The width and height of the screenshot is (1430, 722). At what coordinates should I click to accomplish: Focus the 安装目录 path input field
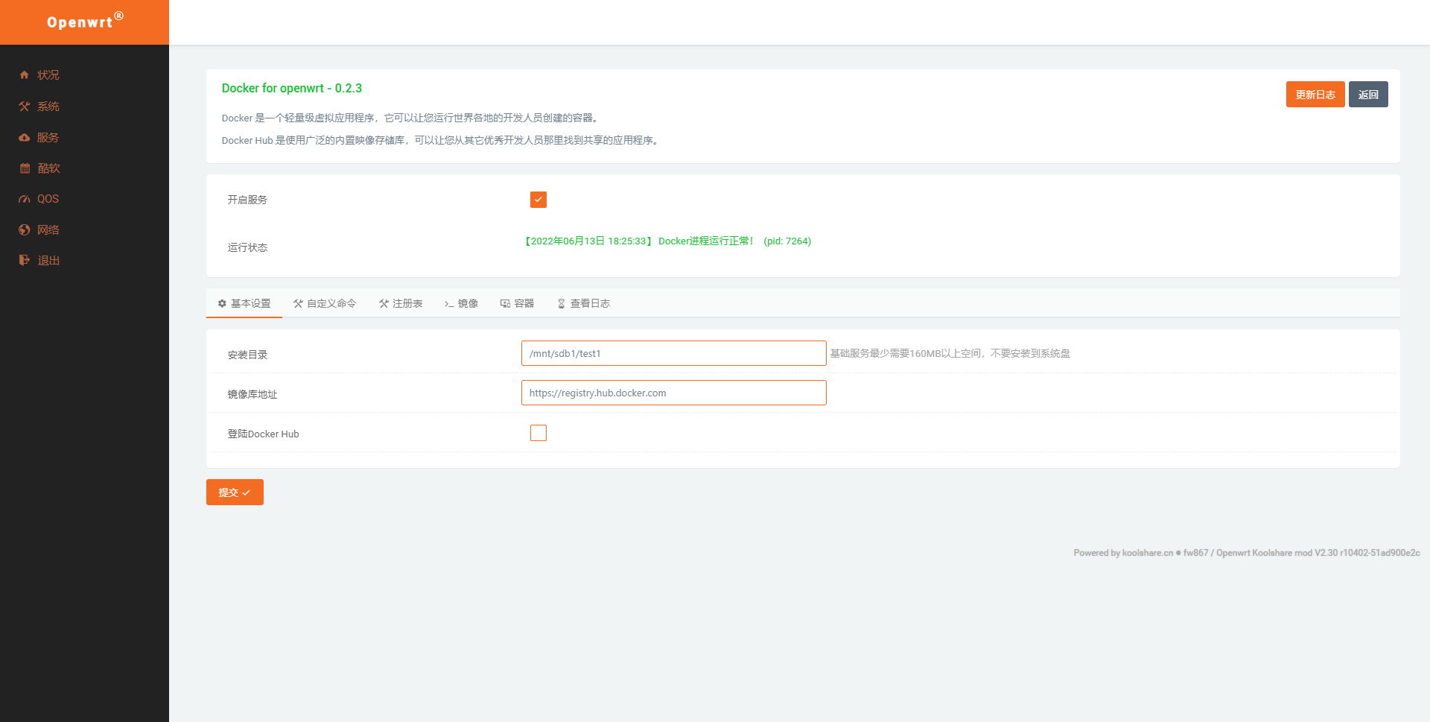click(674, 353)
